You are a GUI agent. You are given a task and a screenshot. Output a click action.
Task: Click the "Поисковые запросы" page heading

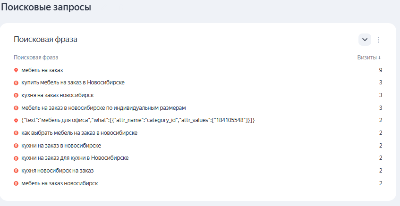46,8
